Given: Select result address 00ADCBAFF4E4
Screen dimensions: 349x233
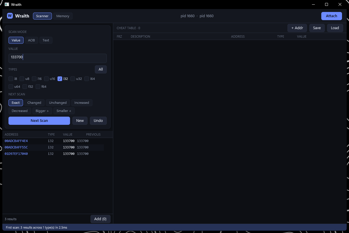Looking at the screenshot, I should click(x=16, y=141).
